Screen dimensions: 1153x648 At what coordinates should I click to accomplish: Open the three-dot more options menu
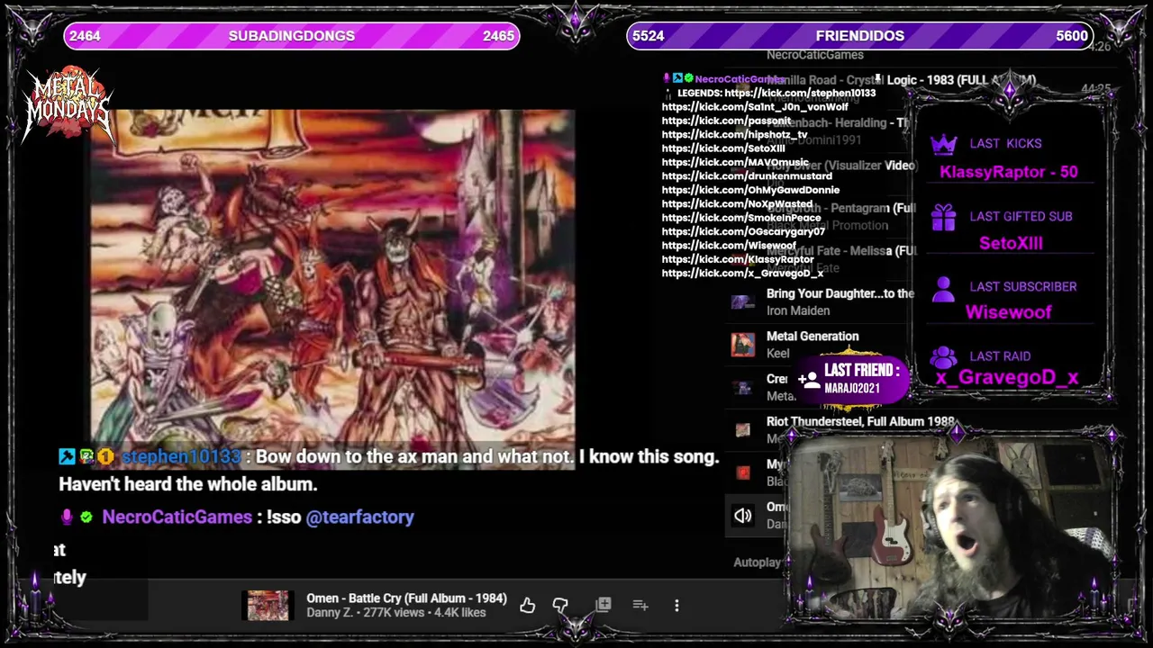[x=676, y=606]
